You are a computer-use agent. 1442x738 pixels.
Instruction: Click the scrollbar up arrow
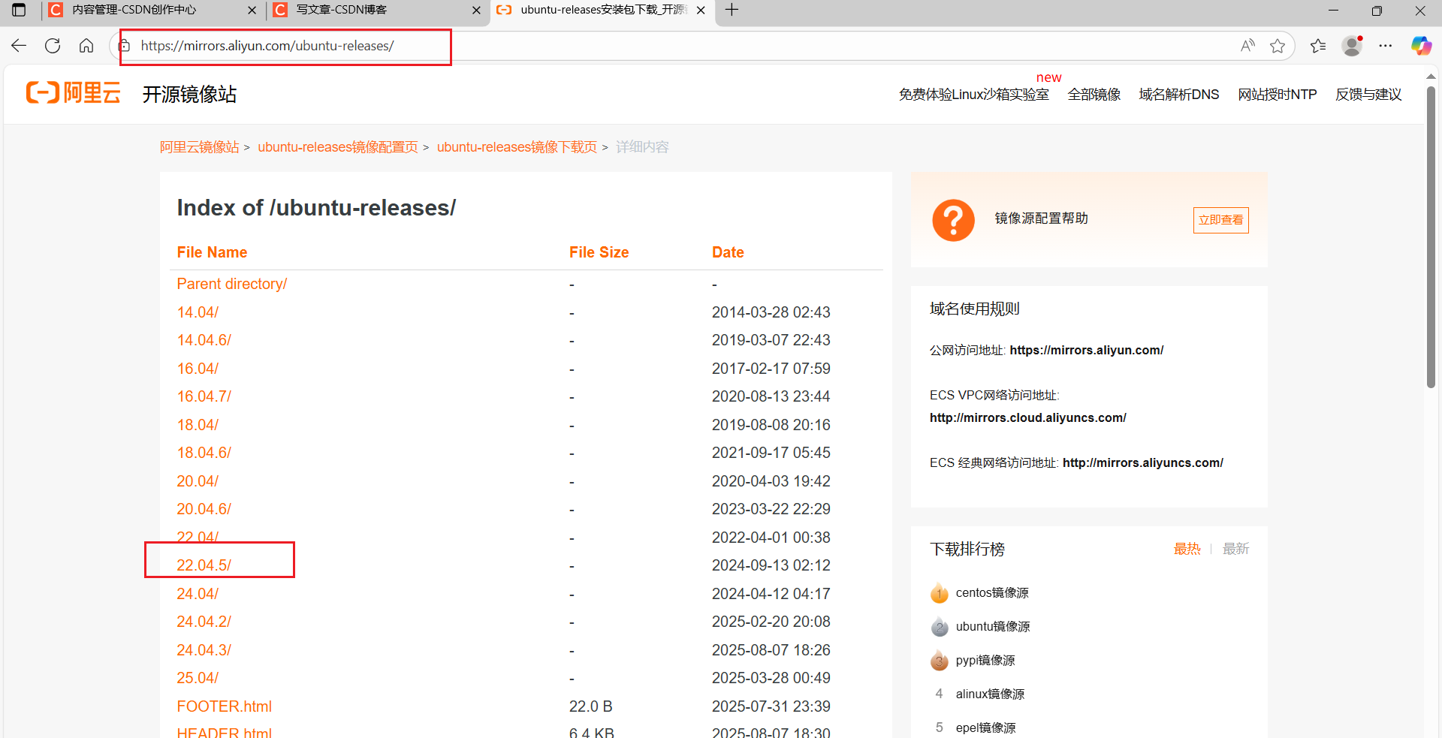click(1431, 76)
